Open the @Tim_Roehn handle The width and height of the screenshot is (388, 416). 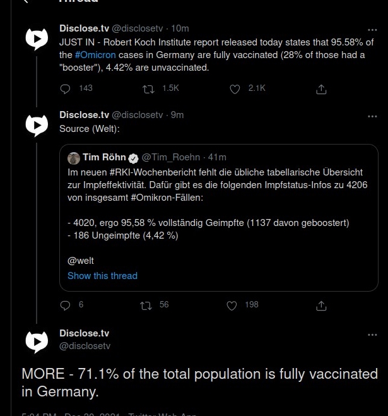click(x=171, y=157)
